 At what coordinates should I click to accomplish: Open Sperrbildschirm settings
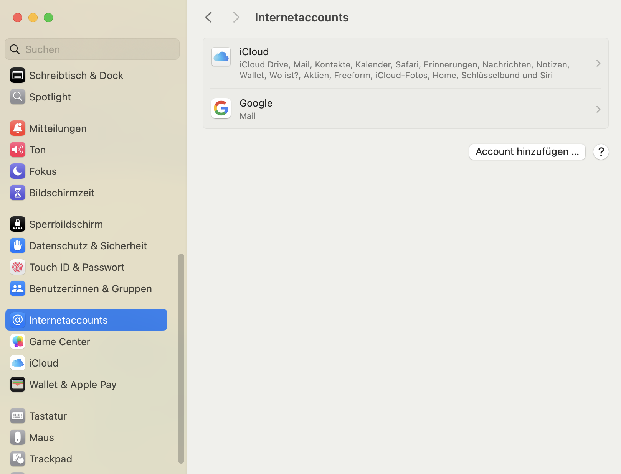click(66, 224)
